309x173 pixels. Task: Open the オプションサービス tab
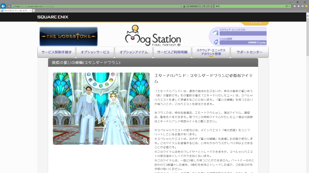[x=95, y=52]
